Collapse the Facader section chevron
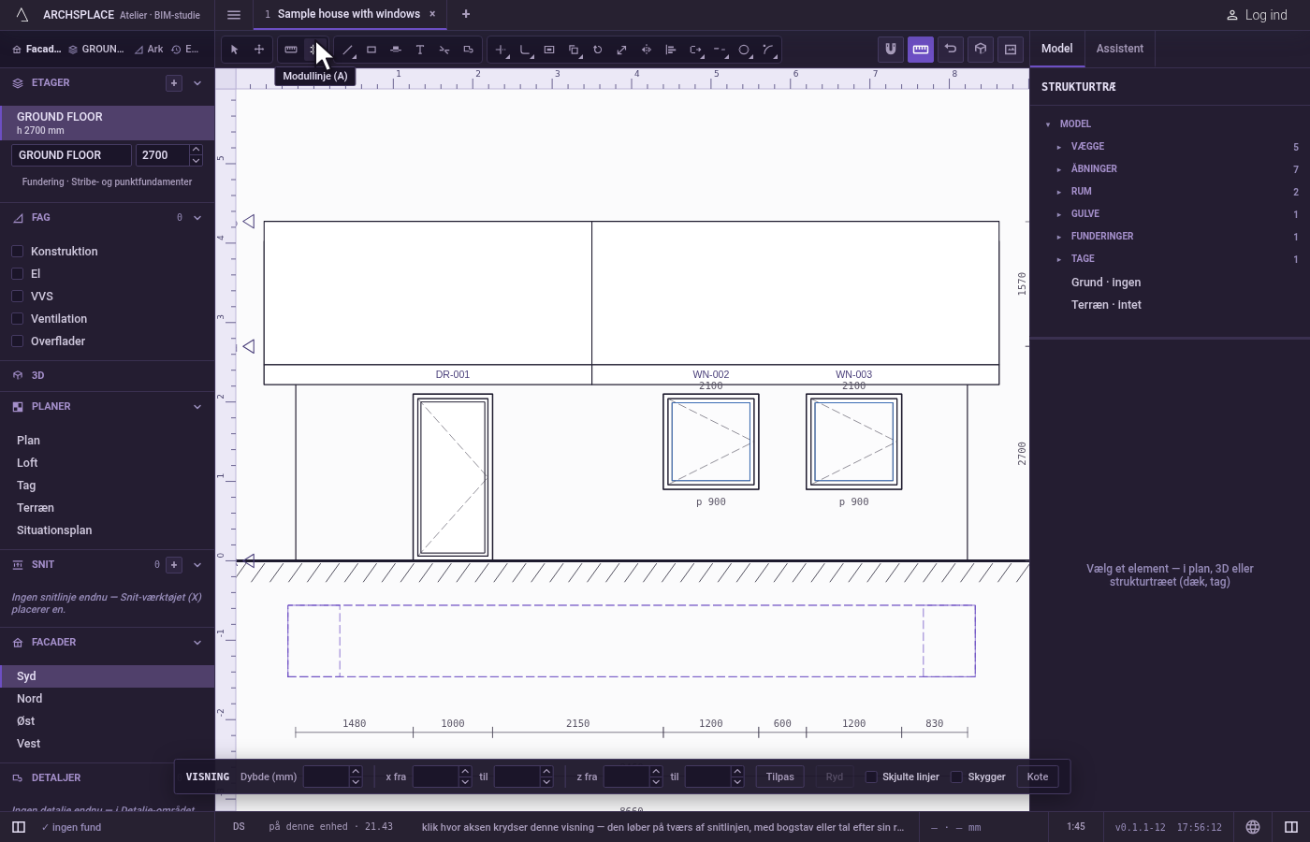Viewport: 1310px width, 842px height. pos(197,643)
